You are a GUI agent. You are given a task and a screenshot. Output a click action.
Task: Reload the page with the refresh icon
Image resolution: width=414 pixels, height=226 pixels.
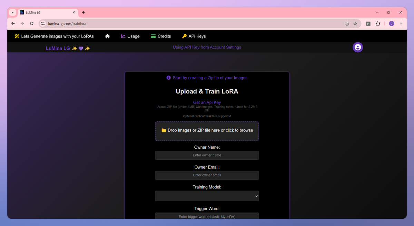[x=32, y=24]
